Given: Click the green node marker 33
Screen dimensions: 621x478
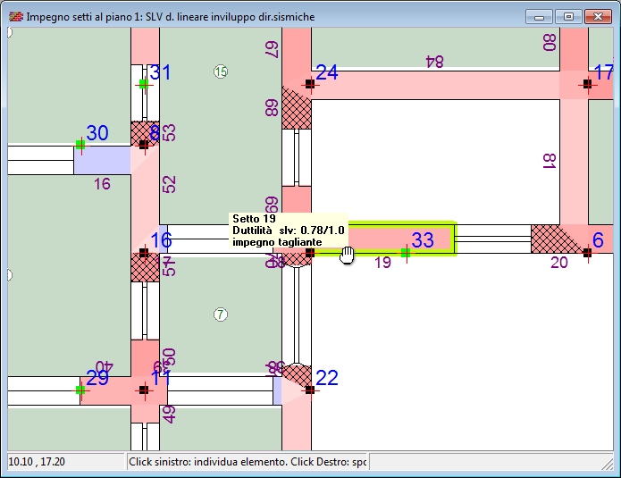Looking at the screenshot, I should click(406, 252).
